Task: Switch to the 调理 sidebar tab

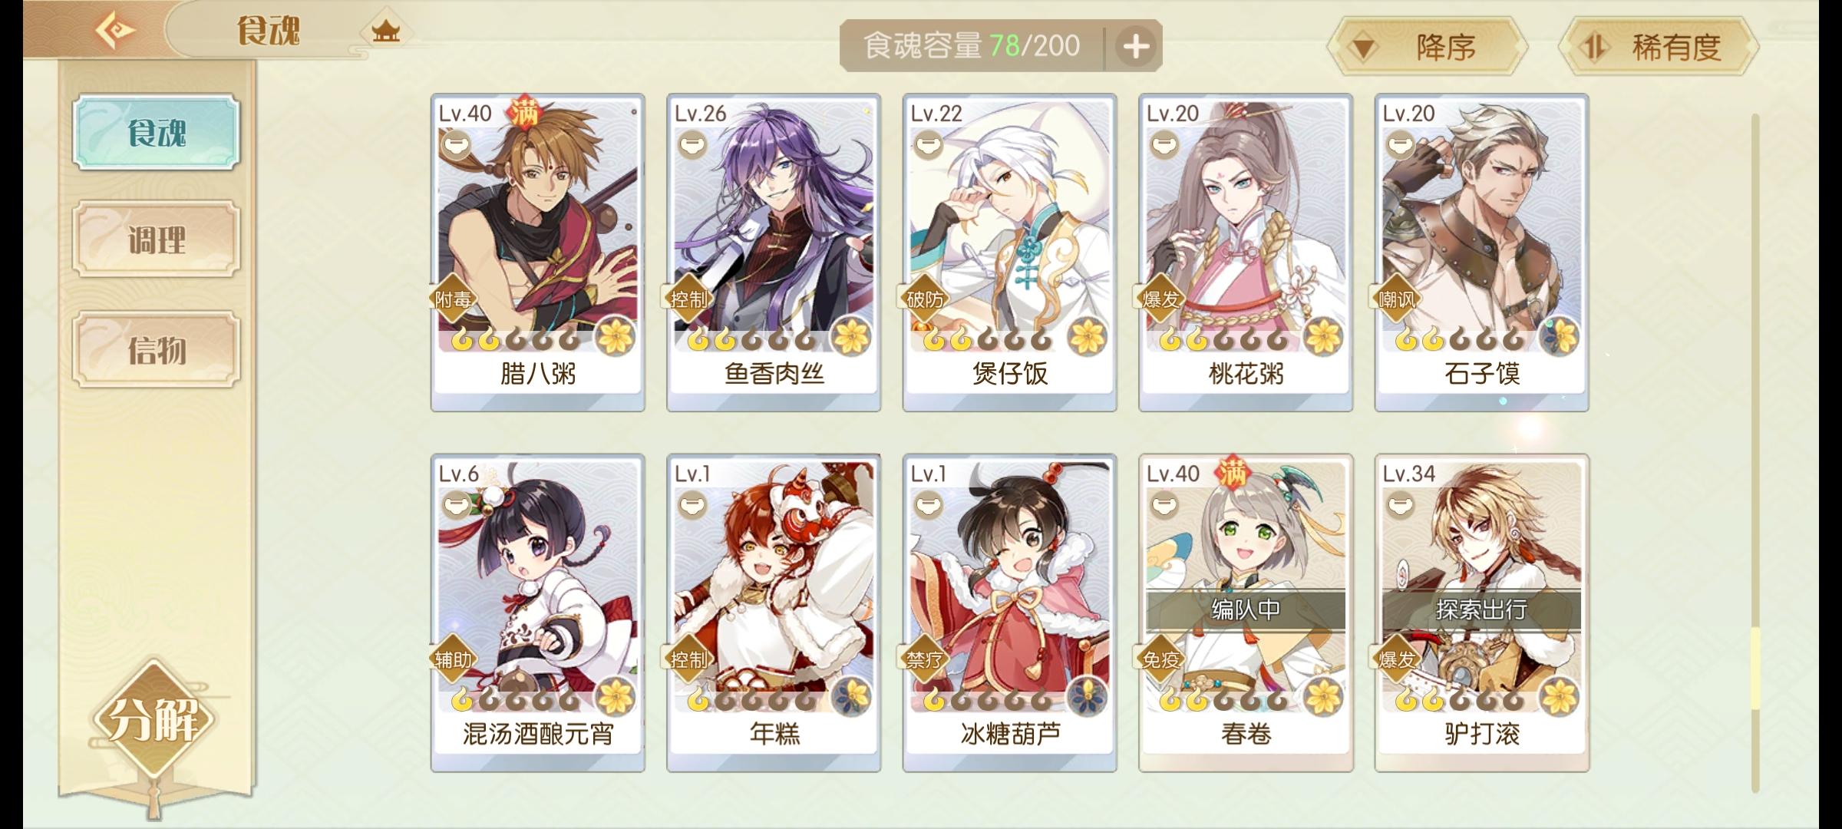Action: click(x=157, y=239)
